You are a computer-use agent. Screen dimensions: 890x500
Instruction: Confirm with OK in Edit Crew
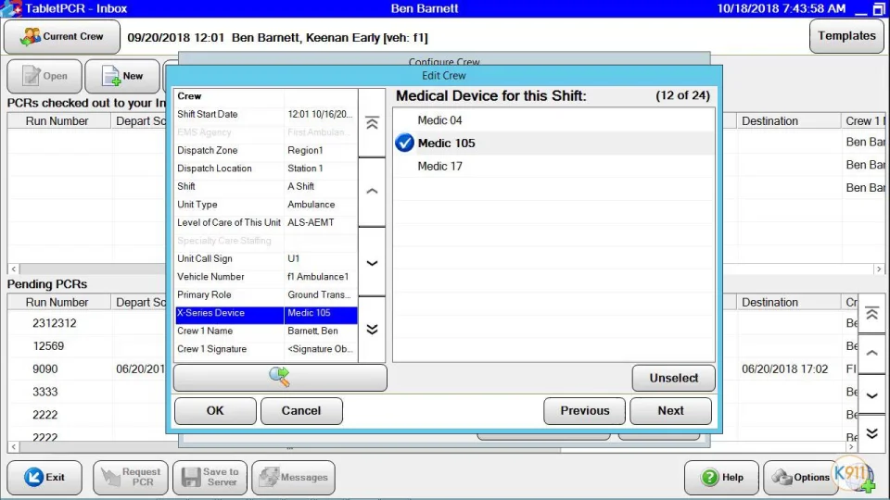(215, 411)
